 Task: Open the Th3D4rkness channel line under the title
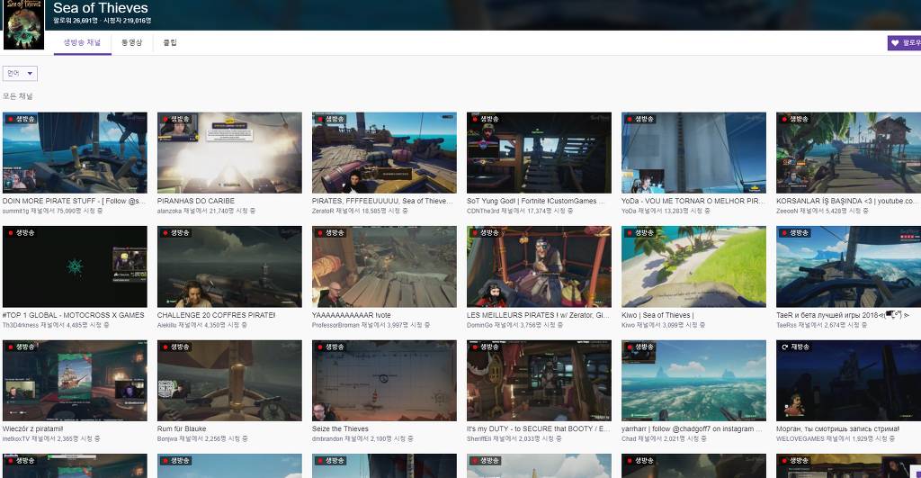[56, 325]
